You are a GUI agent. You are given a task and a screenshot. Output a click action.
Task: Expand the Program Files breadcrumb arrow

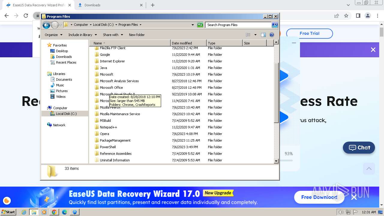pos(140,25)
